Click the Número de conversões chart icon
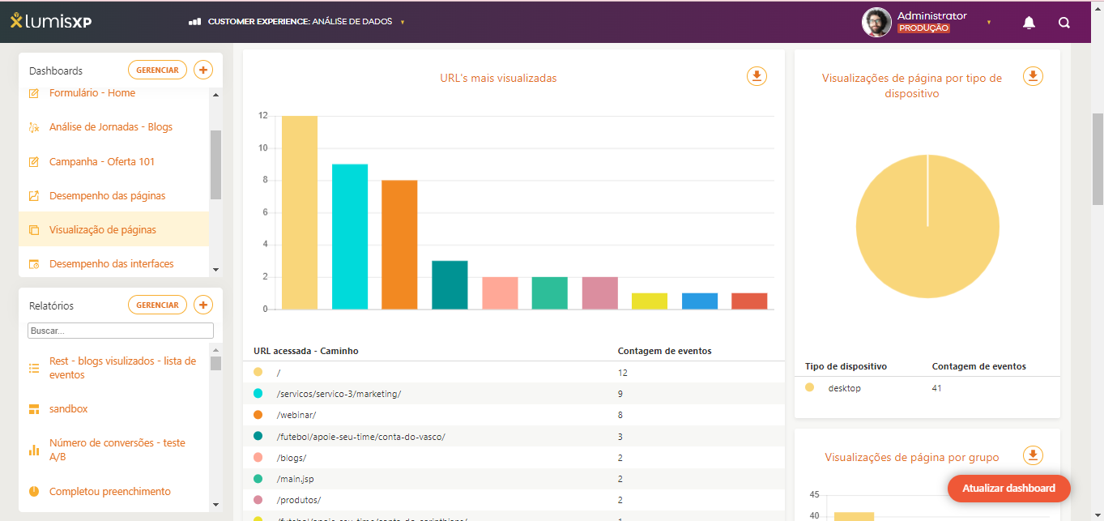1104x521 pixels. pyautogui.click(x=34, y=450)
